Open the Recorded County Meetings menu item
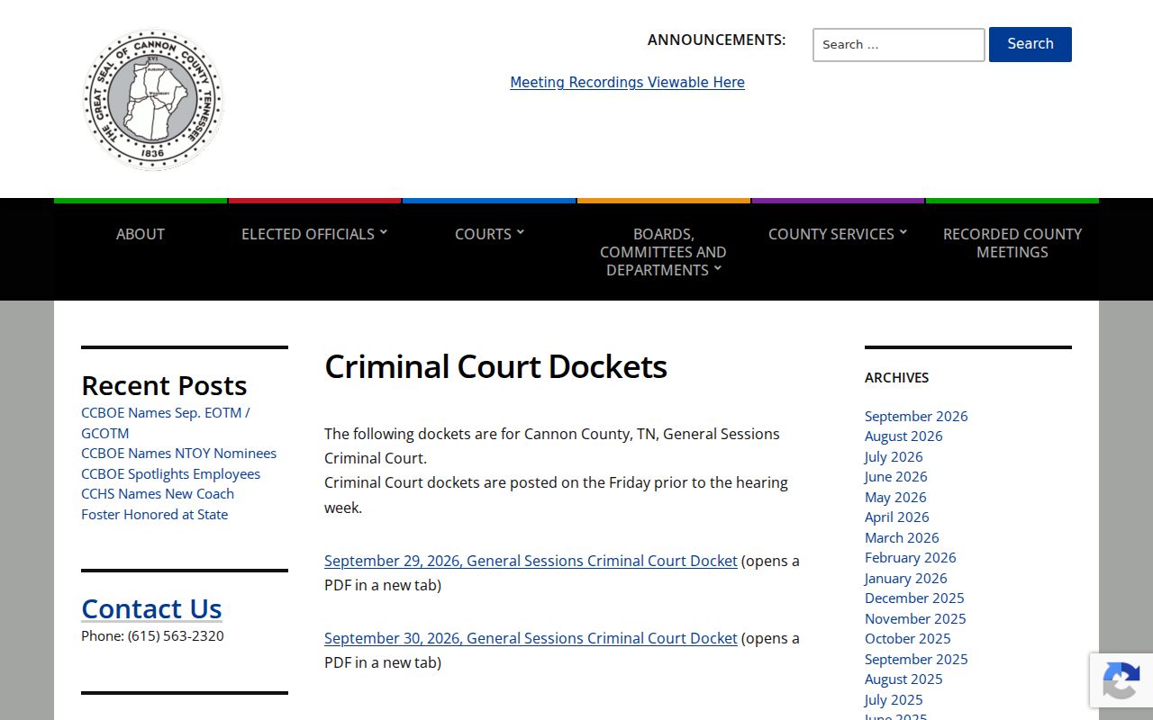The image size is (1153, 720). [x=1012, y=243]
